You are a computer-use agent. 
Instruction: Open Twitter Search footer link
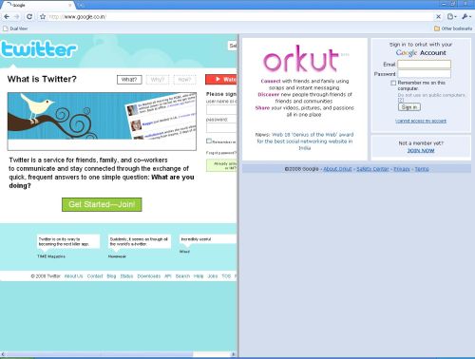(x=182, y=276)
